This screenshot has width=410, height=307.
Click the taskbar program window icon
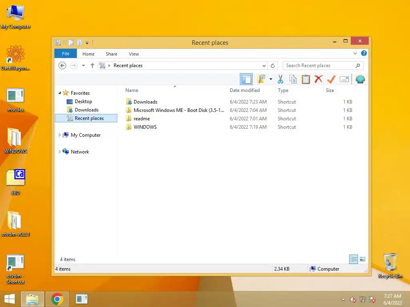[x=82, y=299]
